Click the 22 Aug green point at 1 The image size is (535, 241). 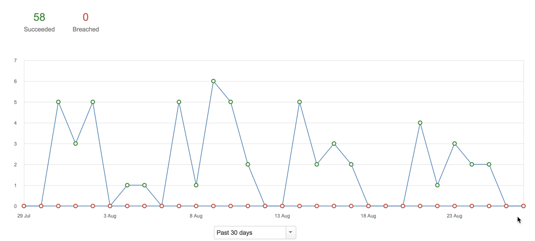(x=437, y=185)
